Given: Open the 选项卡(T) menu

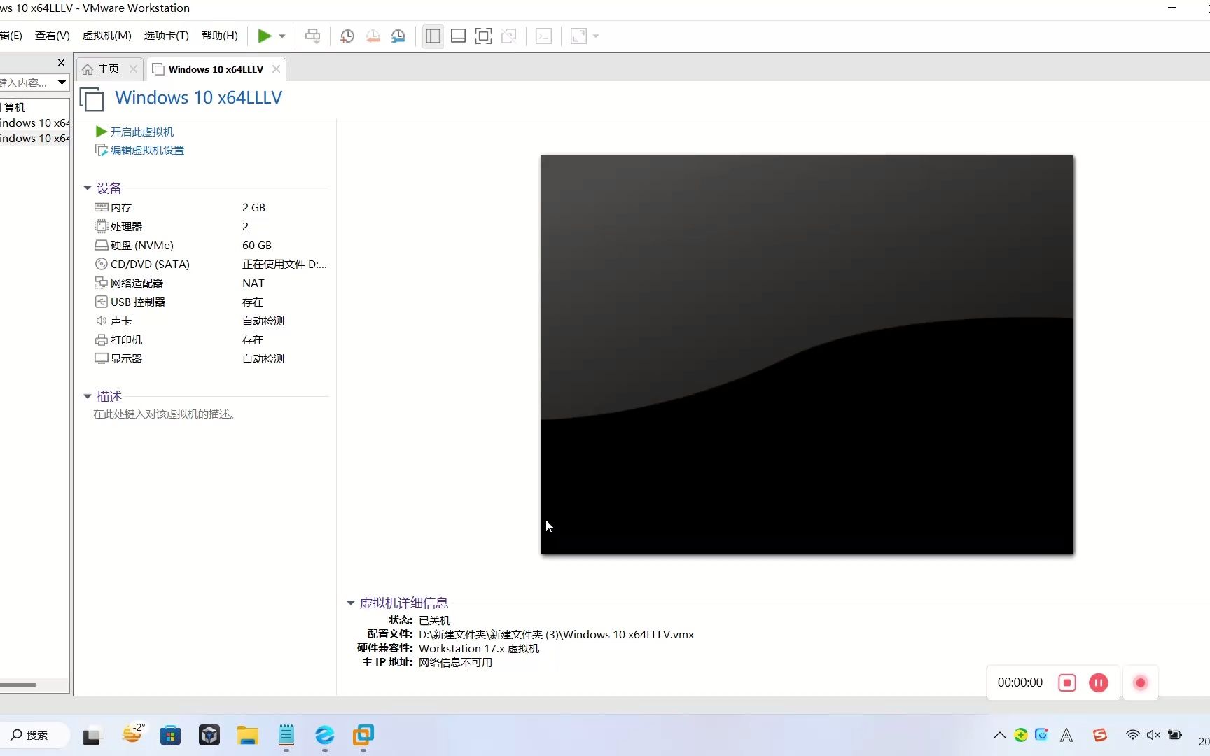Looking at the screenshot, I should point(166,36).
